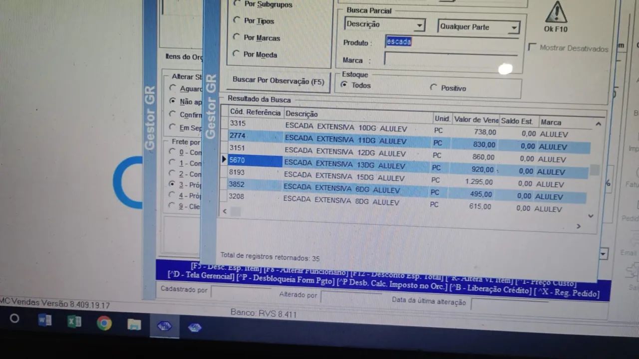Screen dimensions: 639x359
Task: Open File Explorer from the taskbar
Action: [134, 325]
